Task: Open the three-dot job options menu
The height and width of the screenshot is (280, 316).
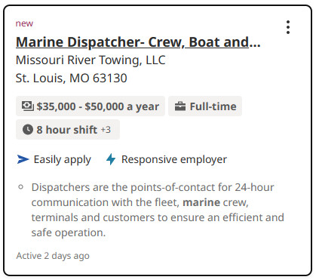Action: click(x=288, y=27)
